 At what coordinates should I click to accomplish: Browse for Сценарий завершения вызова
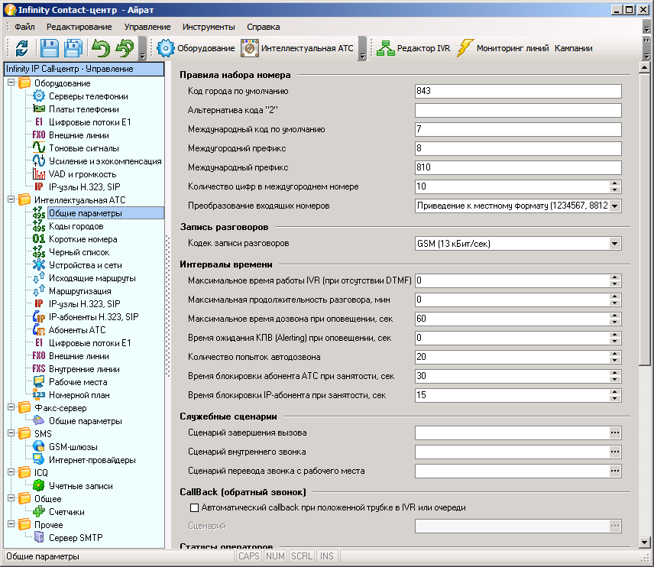click(615, 433)
